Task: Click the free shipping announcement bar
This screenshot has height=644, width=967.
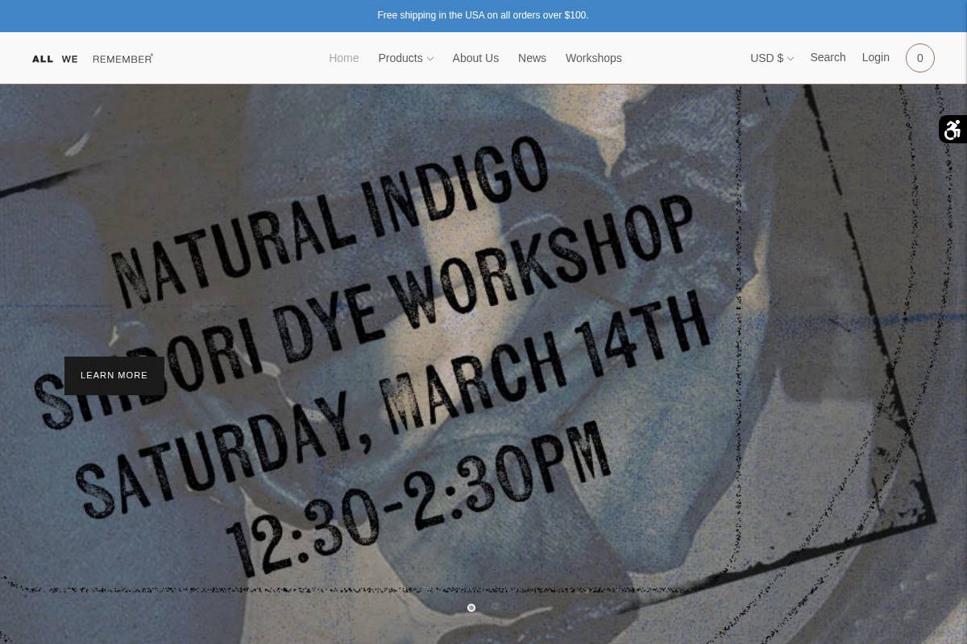Action: coord(483,15)
